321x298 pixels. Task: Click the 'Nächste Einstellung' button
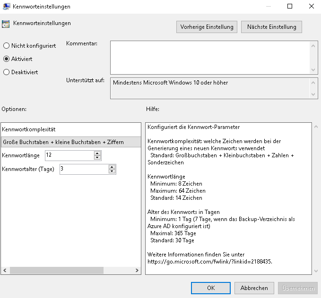tap(271, 27)
